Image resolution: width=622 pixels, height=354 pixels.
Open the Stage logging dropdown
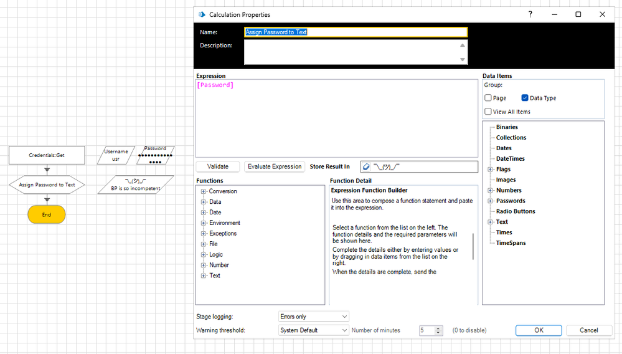[314, 317]
